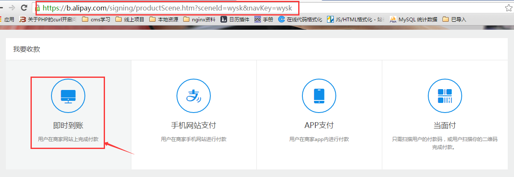Click the 手机网站支付 Alipay logo icon
This screenshot has width=514, height=177.
pos(194,96)
